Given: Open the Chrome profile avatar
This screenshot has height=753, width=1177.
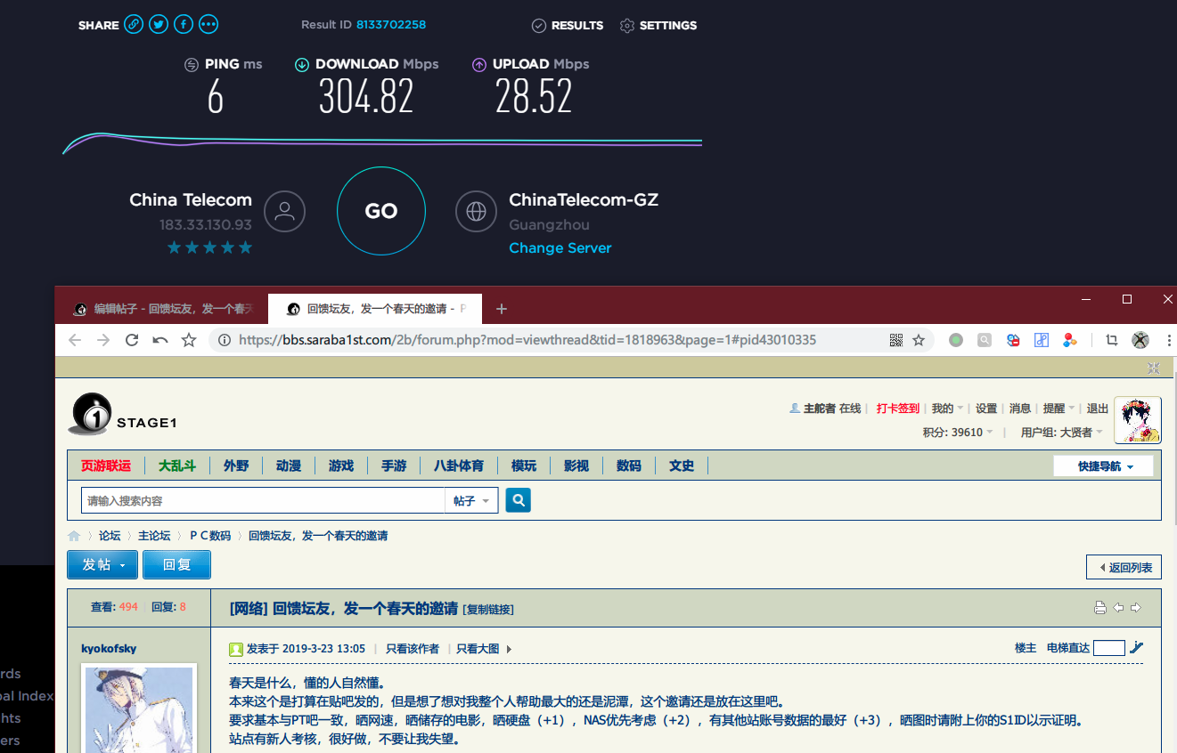Looking at the screenshot, I should (x=1140, y=340).
